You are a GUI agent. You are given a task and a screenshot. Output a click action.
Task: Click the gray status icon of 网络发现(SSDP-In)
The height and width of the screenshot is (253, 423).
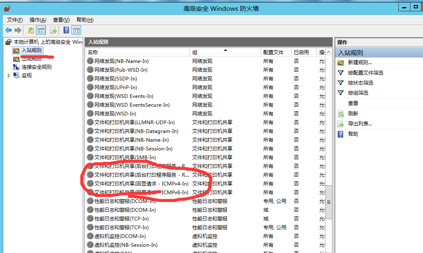click(90, 79)
